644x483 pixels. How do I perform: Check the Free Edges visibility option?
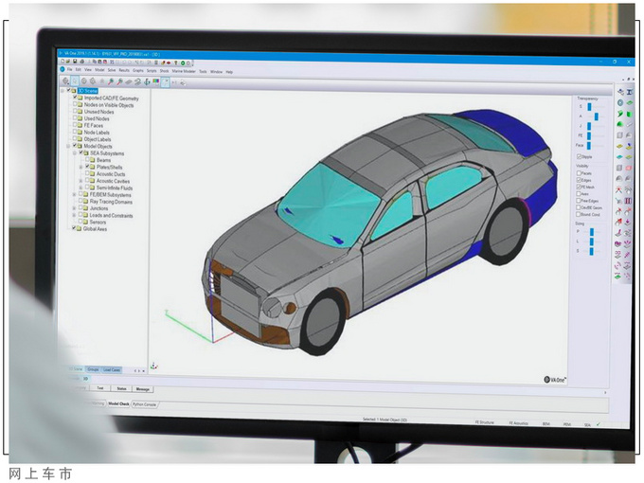(577, 200)
